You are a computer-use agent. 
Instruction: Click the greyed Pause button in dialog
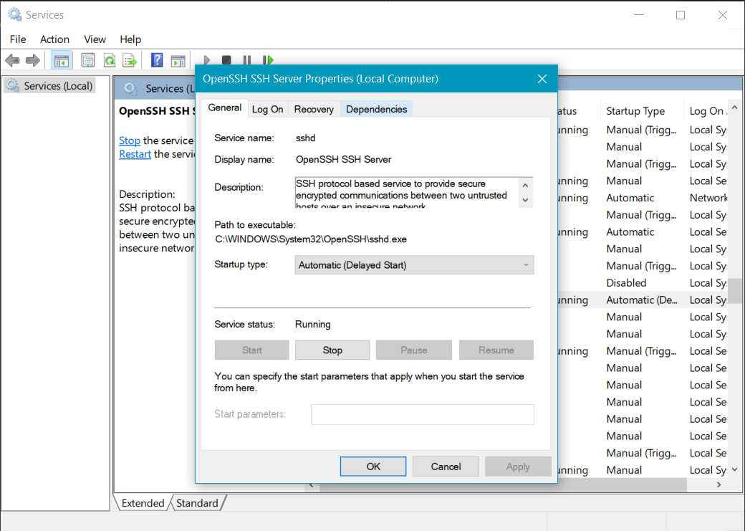(x=414, y=350)
